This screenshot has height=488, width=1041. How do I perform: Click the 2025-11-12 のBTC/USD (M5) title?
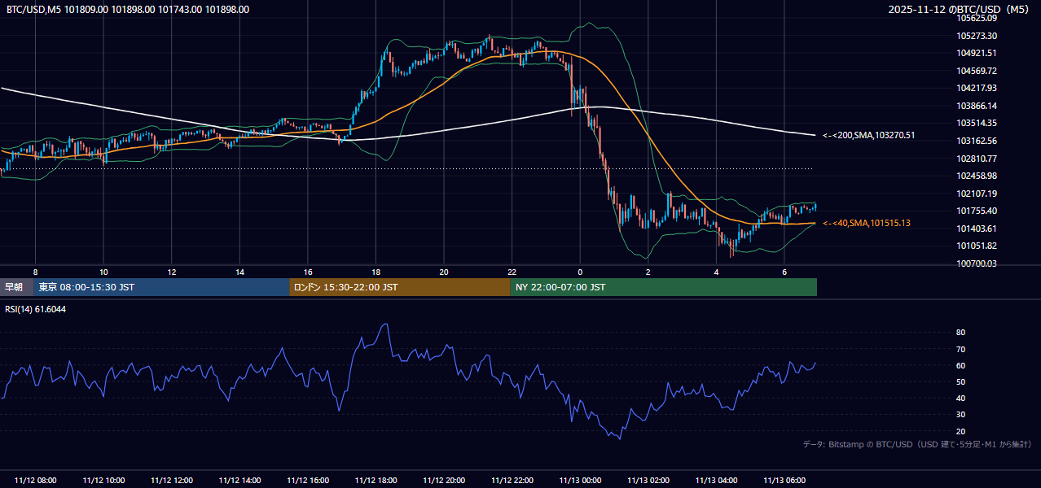coord(960,10)
